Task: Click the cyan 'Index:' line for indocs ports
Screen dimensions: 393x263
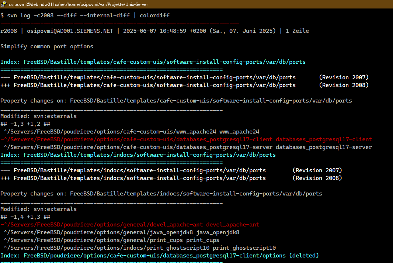Action: 138,155
